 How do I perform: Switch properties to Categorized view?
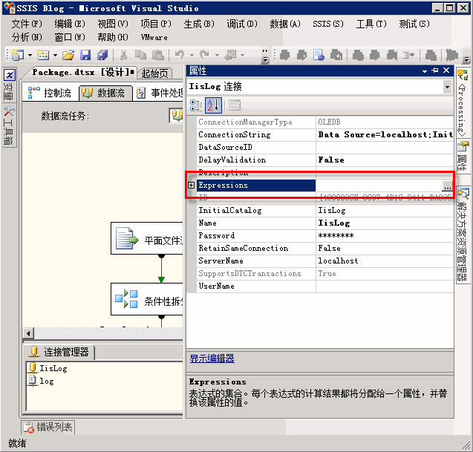[x=196, y=105]
